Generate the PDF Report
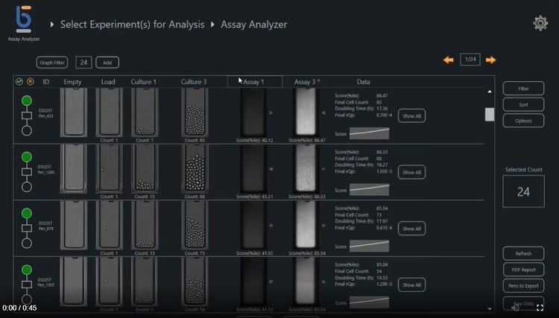559x318 pixels. click(x=523, y=270)
